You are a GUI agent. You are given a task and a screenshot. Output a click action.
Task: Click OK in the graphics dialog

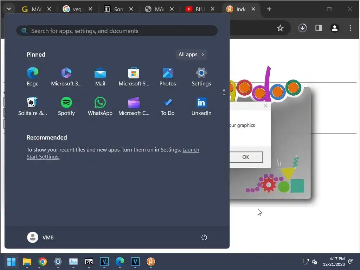(x=246, y=157)
